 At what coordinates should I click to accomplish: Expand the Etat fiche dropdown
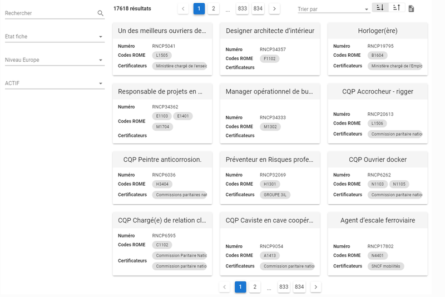point(54,37)
